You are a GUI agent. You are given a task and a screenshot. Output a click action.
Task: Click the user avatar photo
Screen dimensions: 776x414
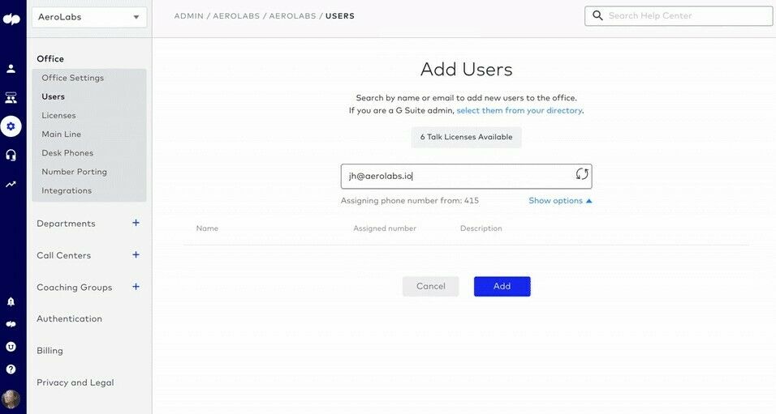pos(11,398)
